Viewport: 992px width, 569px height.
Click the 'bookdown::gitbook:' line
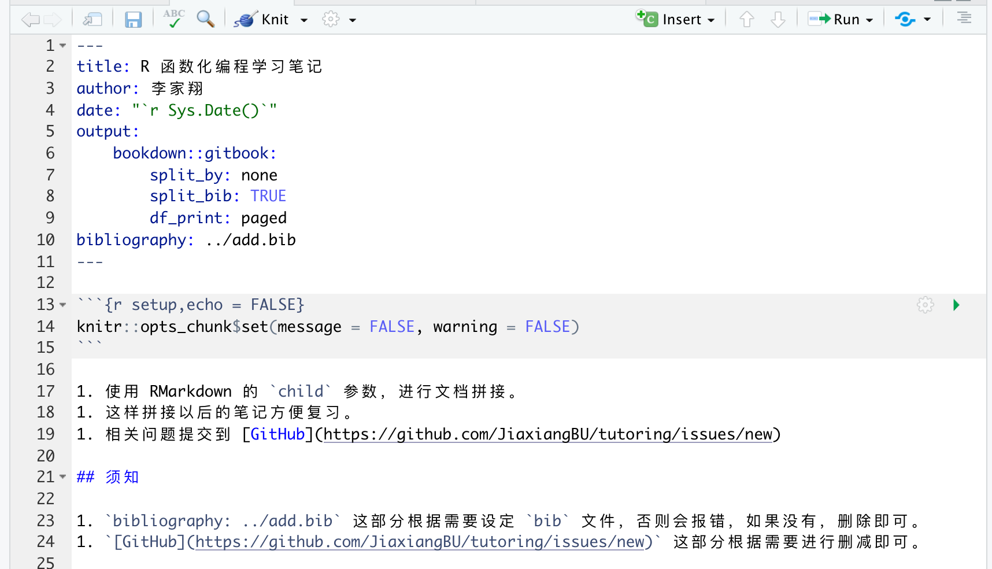point(195,153)
